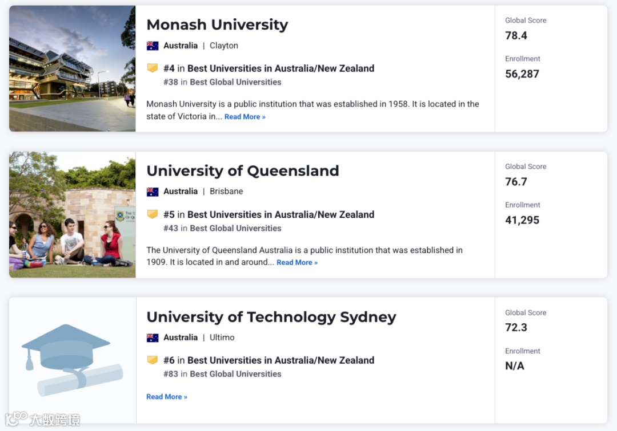Viewport: 617px width, 431px height.
Task: Click the Monash University campus photo
Action: [x=73, y=68]
